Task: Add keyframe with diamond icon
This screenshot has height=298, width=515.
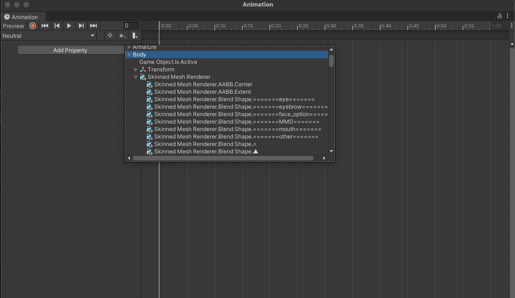Action: [x=122, y=36]
